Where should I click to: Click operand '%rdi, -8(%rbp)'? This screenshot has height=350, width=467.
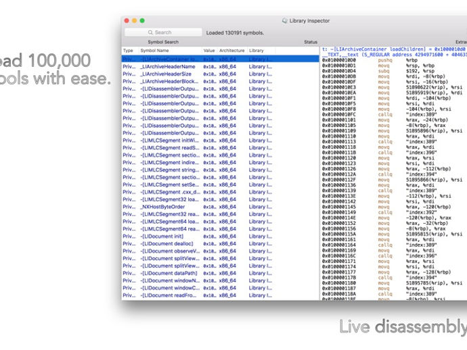coord(425,76)
